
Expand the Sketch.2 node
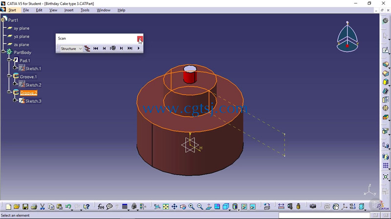[x=15, y=84]
